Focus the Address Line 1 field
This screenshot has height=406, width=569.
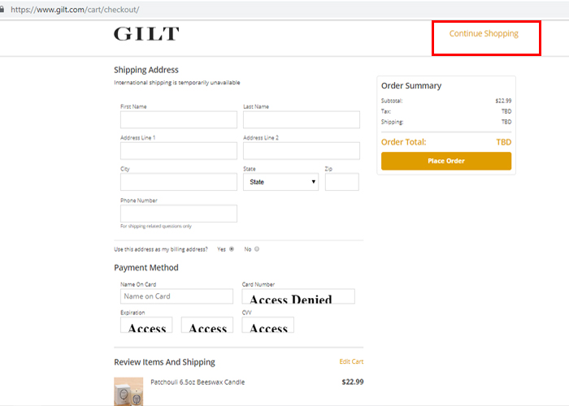(x=179, y=151)
